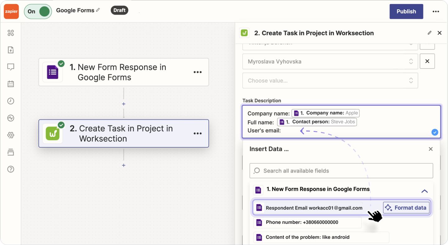Click the Zapier logo

pyautogui.click(x=11, y=12)
